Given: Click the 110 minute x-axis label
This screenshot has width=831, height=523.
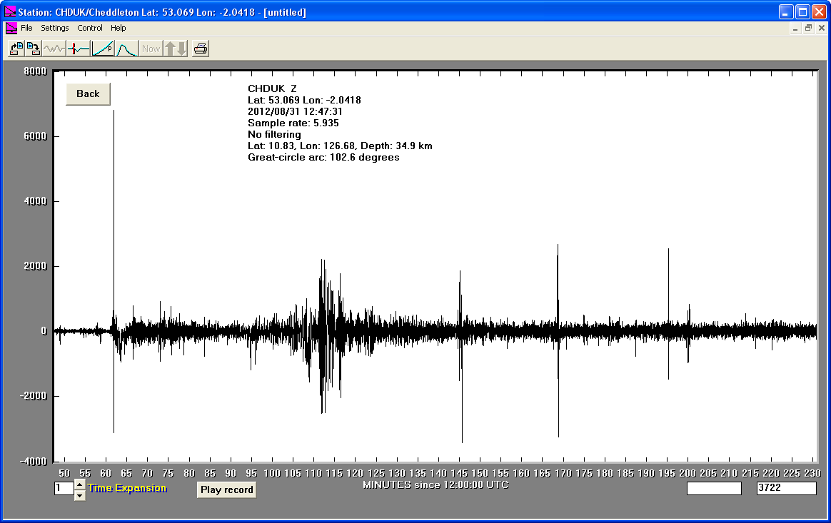Looking at the screenshot, I should (x=313, y=473).
